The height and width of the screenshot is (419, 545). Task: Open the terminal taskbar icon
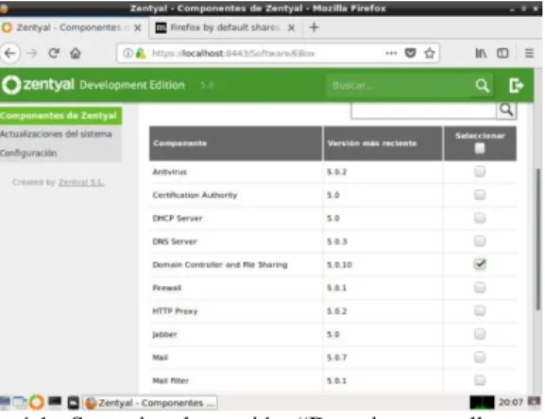(x=55, y=402)
